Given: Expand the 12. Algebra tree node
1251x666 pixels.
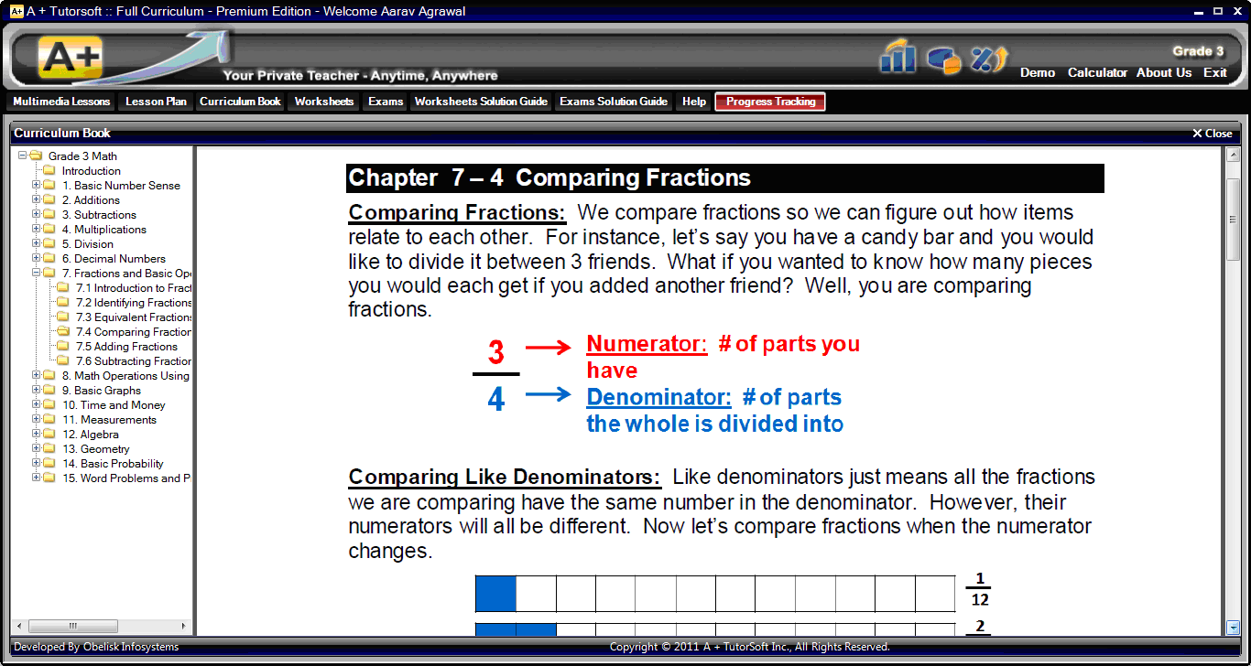Looking at the screenshot, I should [37, 435].
